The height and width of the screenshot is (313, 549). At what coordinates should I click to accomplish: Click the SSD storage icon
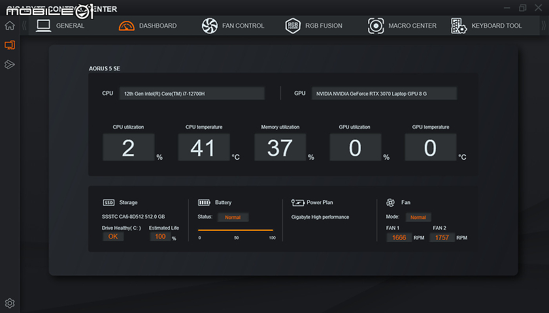[109, 203]
